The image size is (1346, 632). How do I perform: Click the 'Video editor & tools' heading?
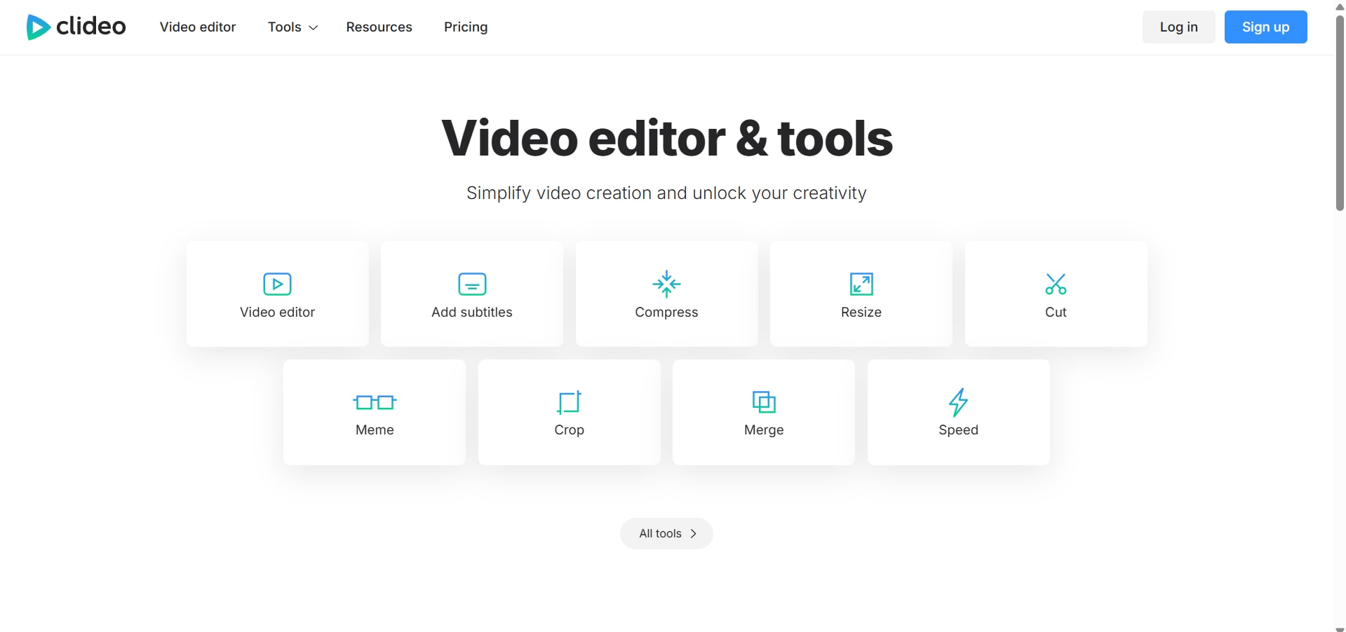666,138
